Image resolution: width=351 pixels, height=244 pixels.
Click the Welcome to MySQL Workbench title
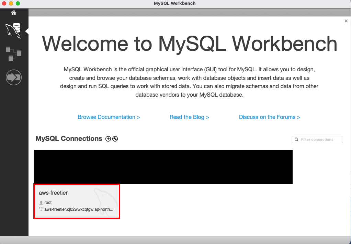(189, 44)
